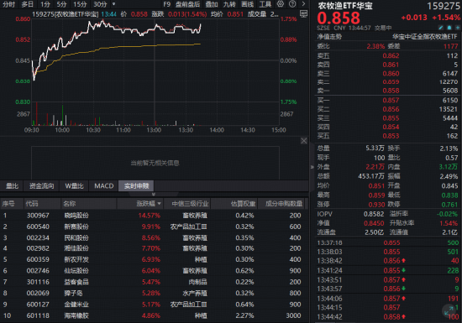Click the floating expand arrows icon
Image resolution: width=462 pixels, height=323 pixels.
(449, 310)
